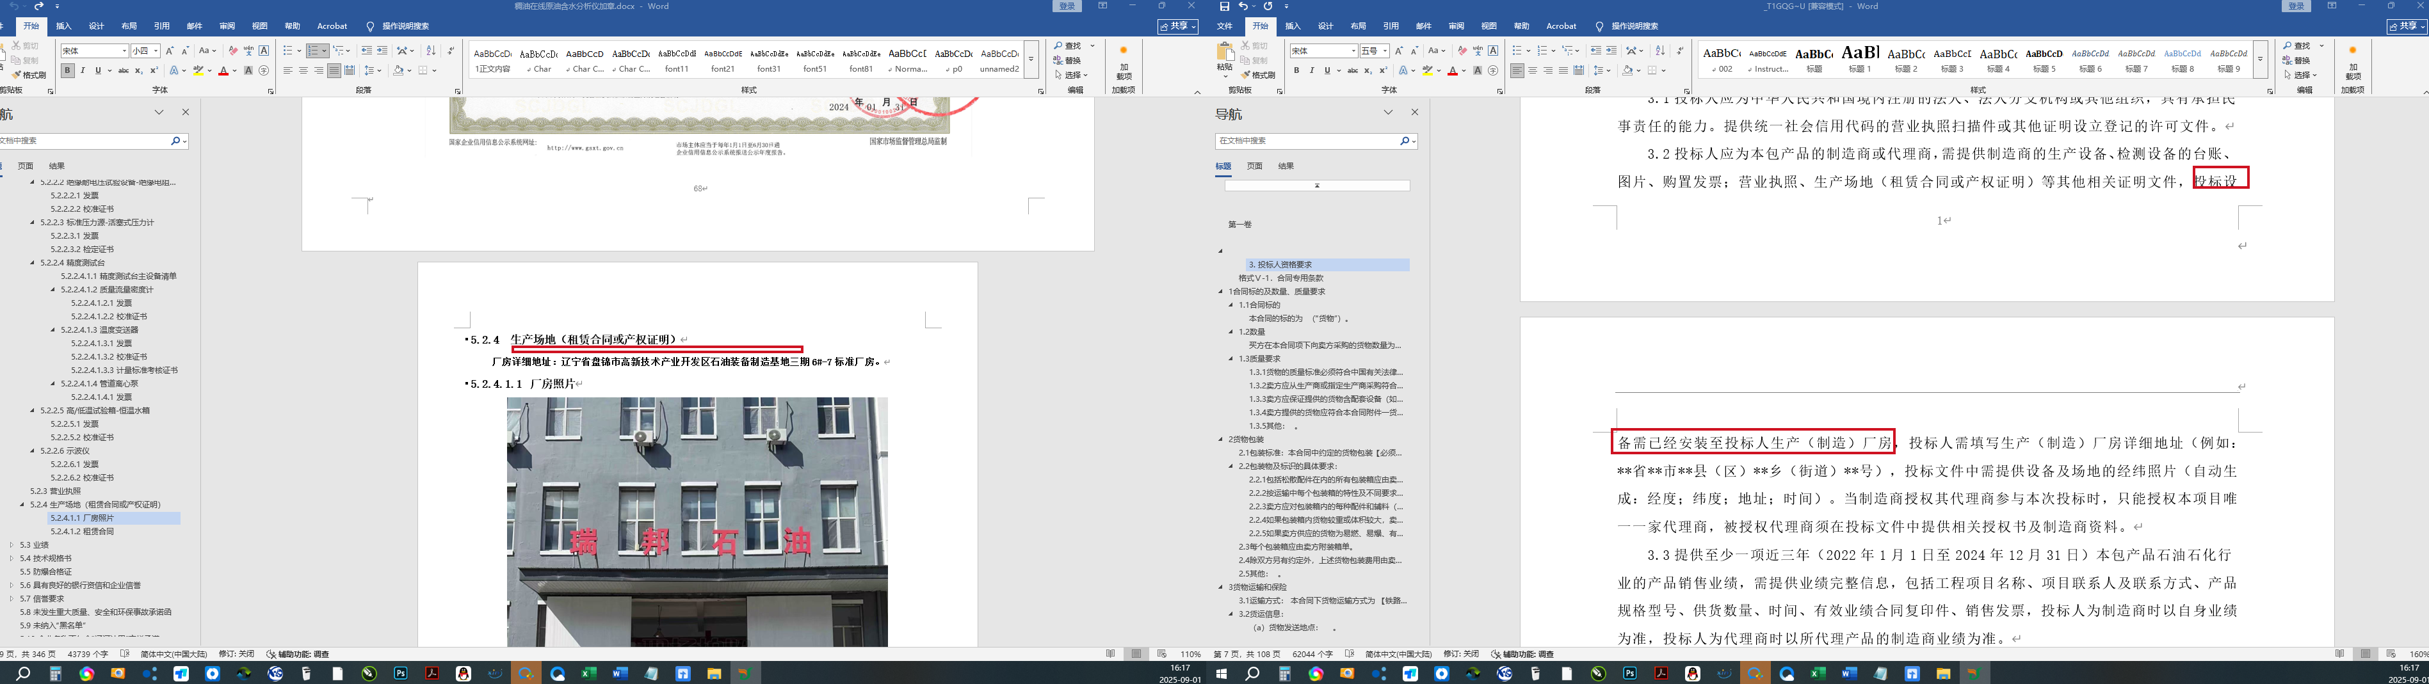The image size is (2429, 684).
Task: Open highlight color dropdown in right window
Action: (x=1439, y=70)
